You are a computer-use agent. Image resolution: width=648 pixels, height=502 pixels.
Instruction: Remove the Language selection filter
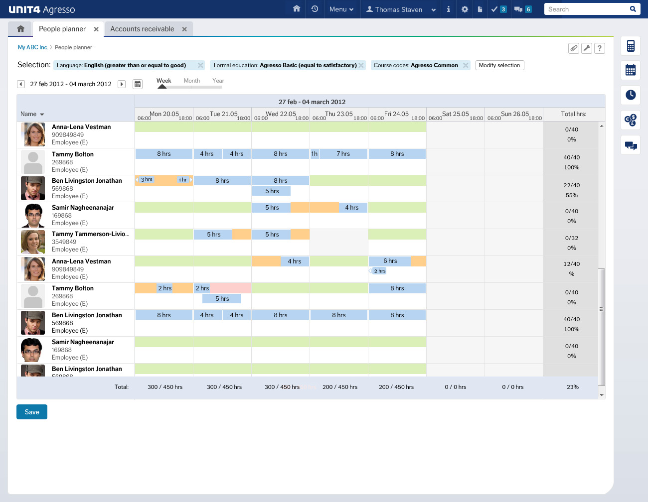200,65
